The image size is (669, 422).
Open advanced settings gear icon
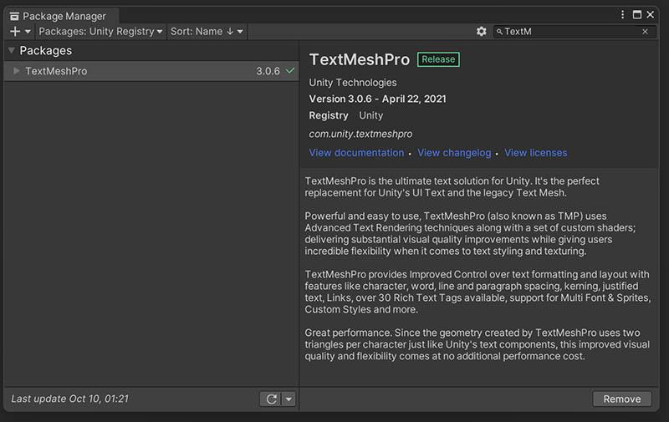(x=482, y=32)
